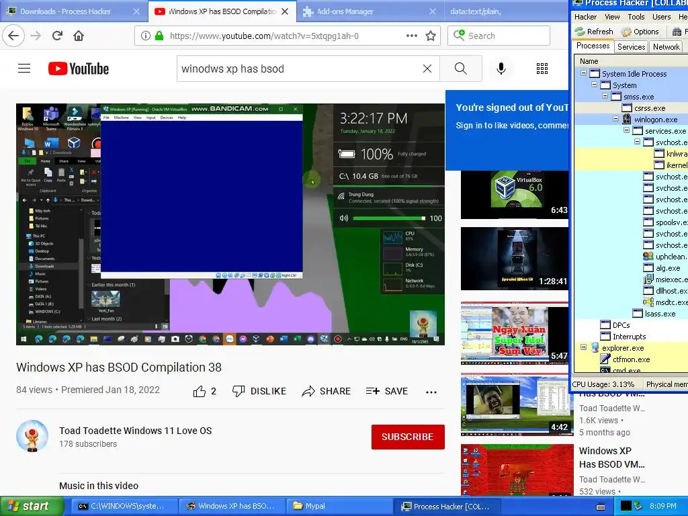This screenshot has height=516, width=688.
Task: Open Windows XP Has BSOD VM video title
Action: point(611,457)
